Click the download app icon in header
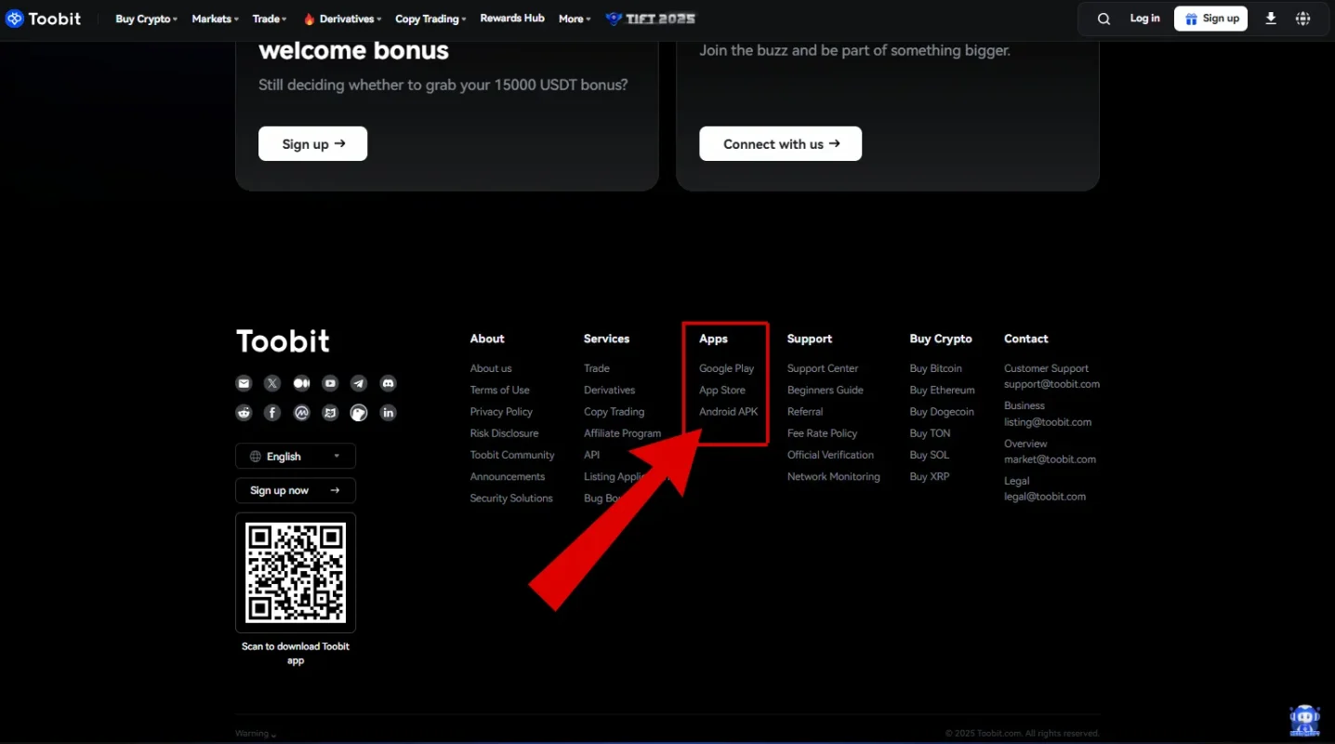1335x744 pixels. point(1271,19)
